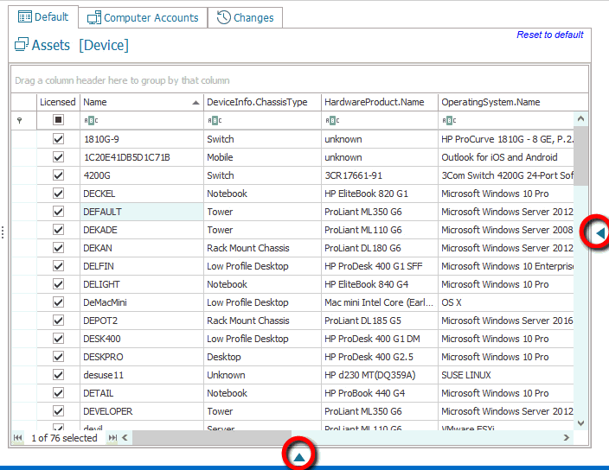Click 'Unknown' chassis cell for desuse11
The image size is (609, 470).
[263, 375]
